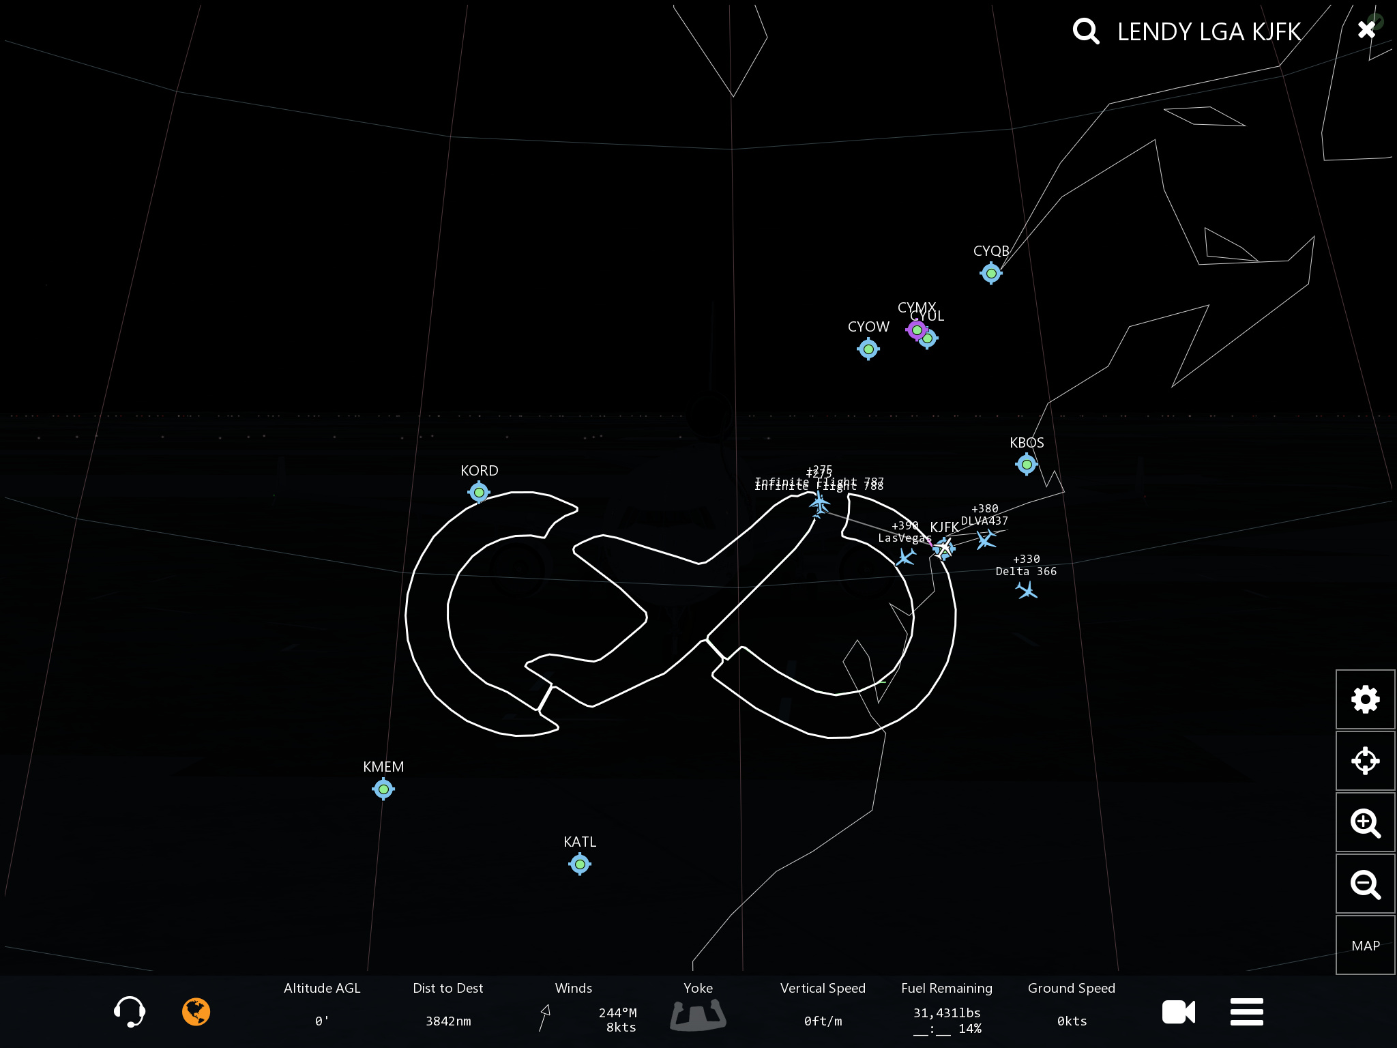Image resolution: width=1397 pixels, height=1048 pixels.
Task: Zoom in on the map
Action: tap(1365, 823)
